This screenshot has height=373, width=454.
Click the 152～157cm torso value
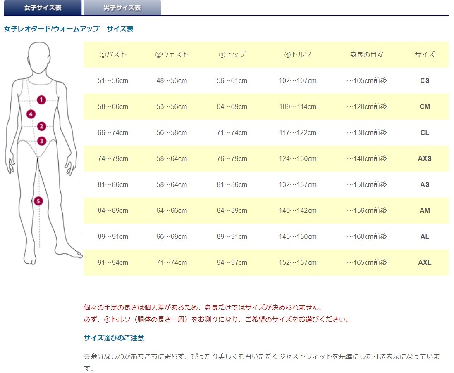pos(298,263)
